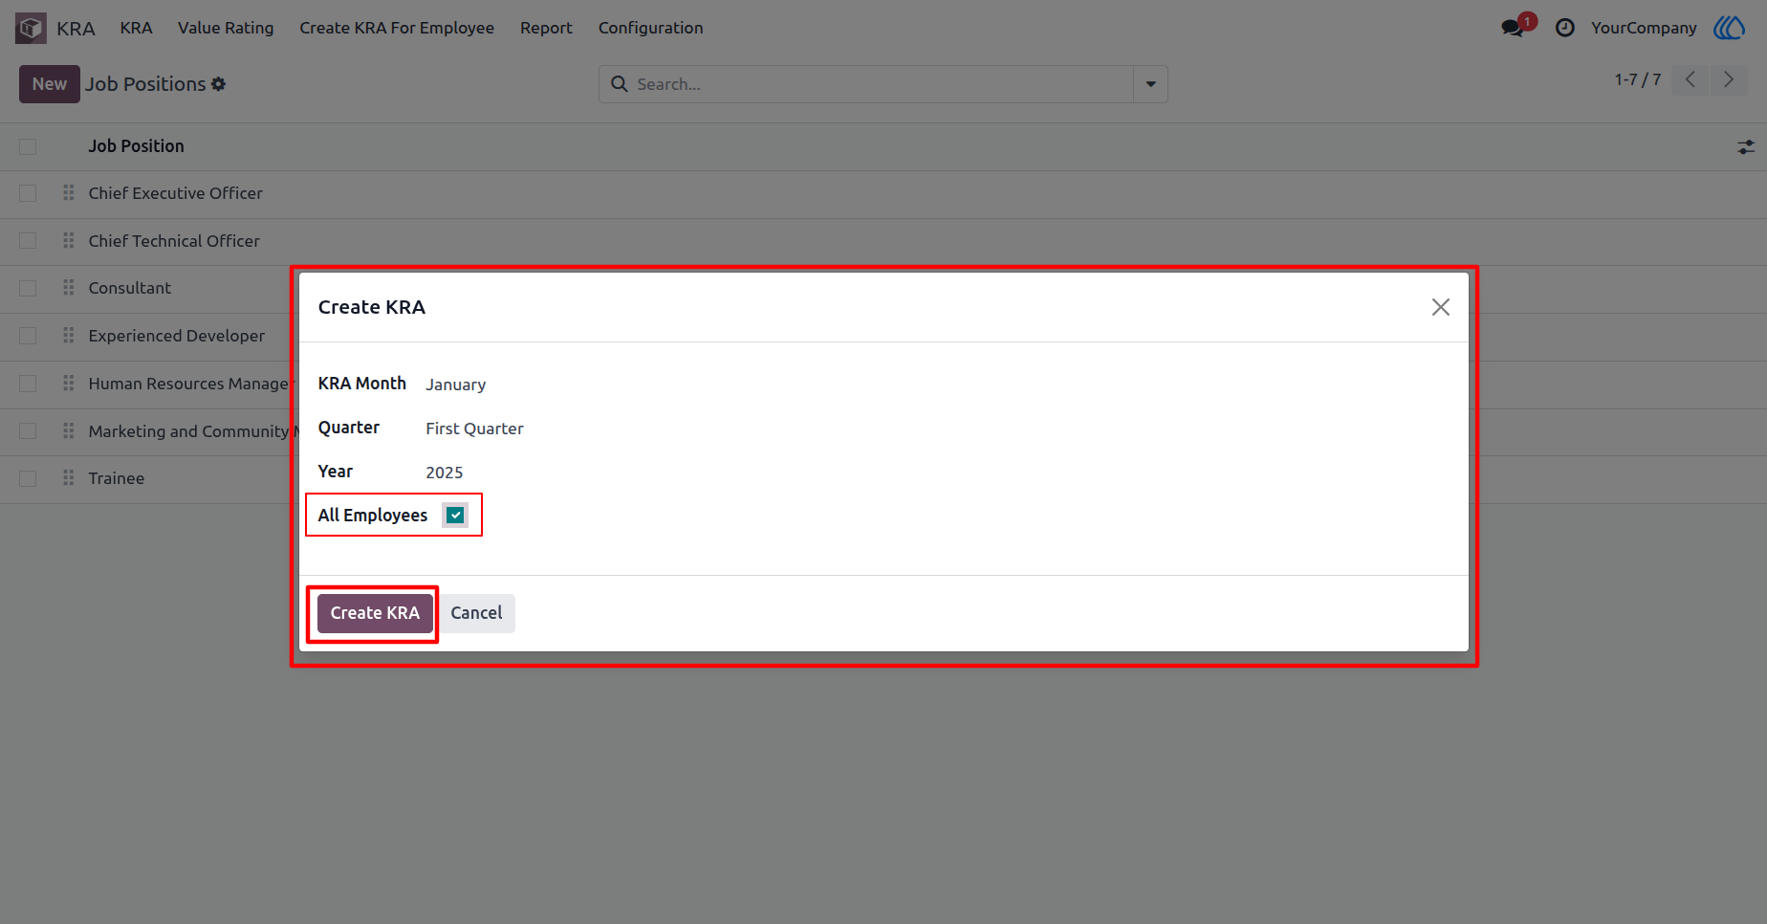Click the Create KRA button
Image resolution: width=1767 pixels, height=924 pixels.
(375, 613)
